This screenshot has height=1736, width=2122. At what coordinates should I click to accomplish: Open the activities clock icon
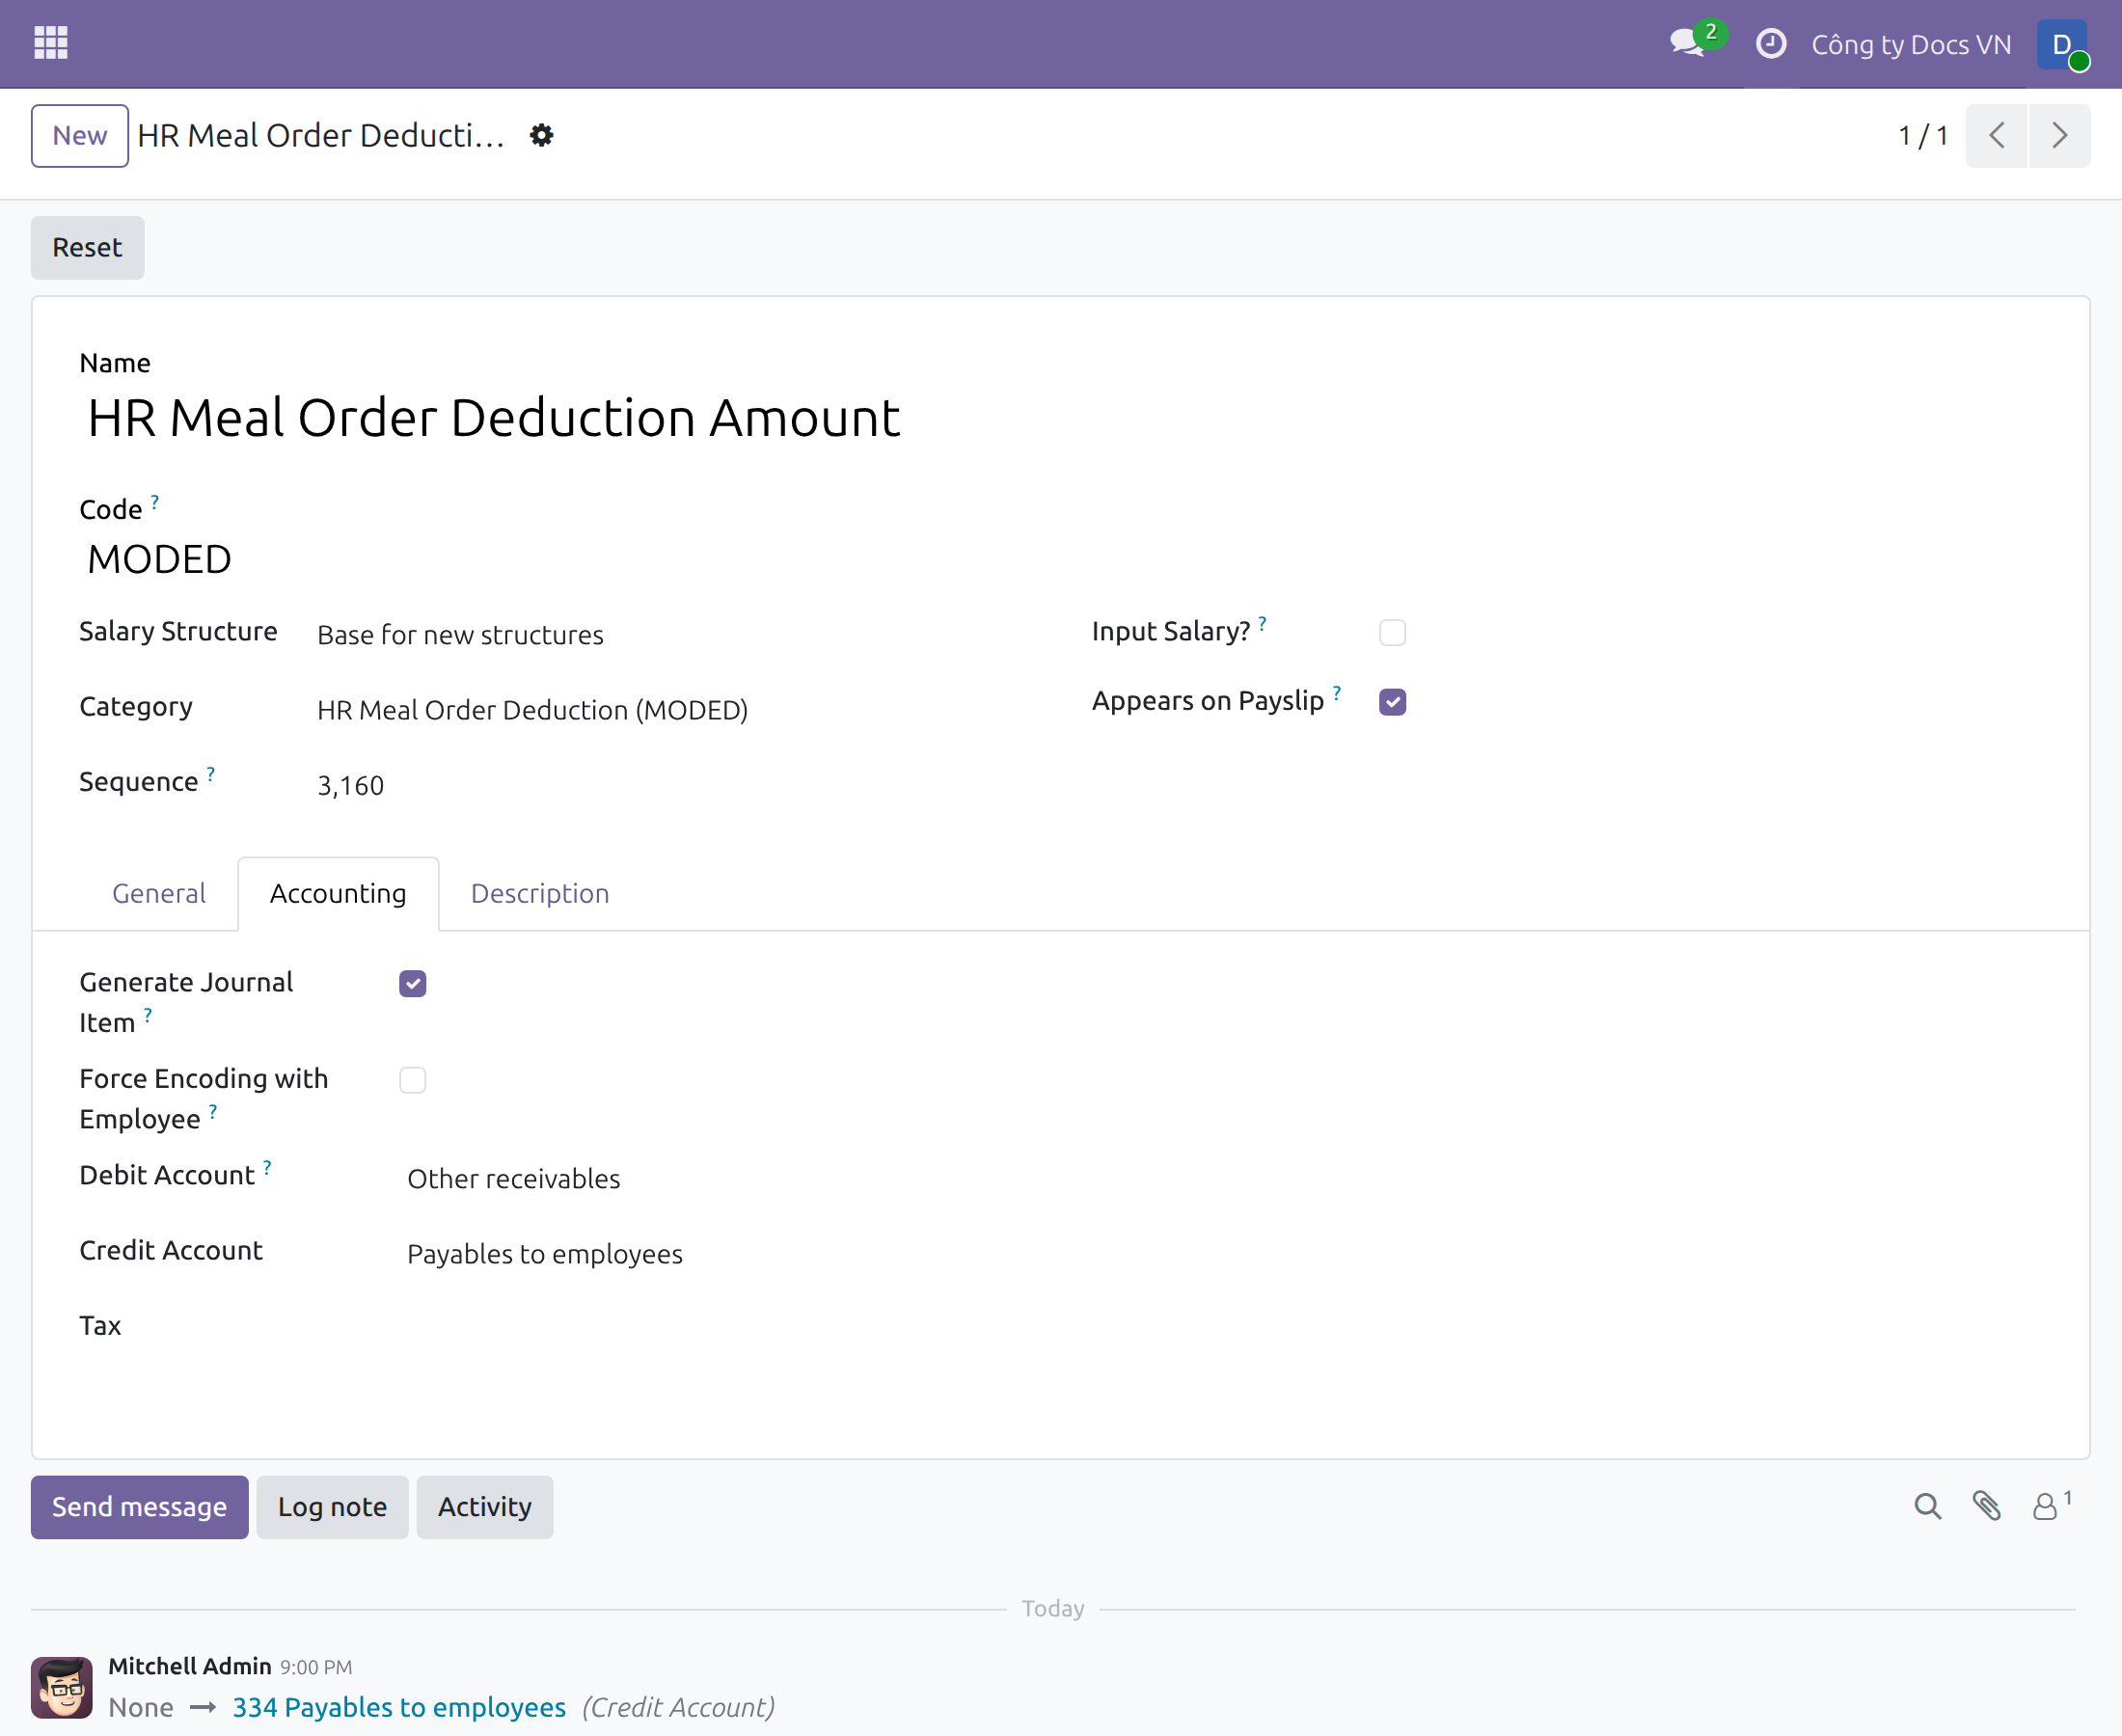pos(1770,43)
